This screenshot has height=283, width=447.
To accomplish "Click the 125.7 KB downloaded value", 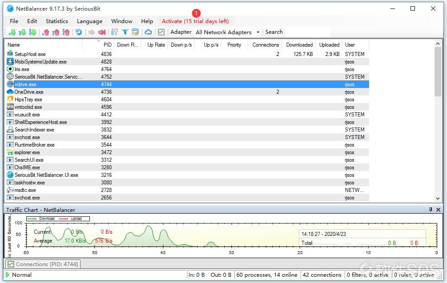I will click(303, 54).
